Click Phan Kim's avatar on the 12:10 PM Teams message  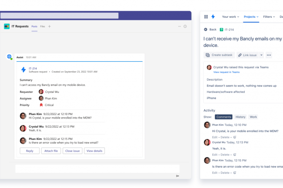pos(23,115)
